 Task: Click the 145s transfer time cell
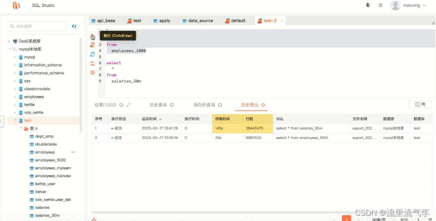point(227,128)
